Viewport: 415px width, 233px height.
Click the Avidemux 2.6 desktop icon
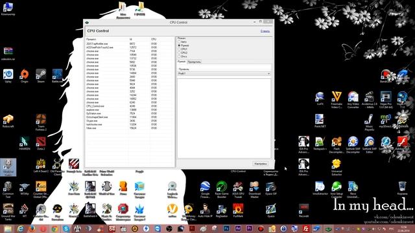coord(369,100)
